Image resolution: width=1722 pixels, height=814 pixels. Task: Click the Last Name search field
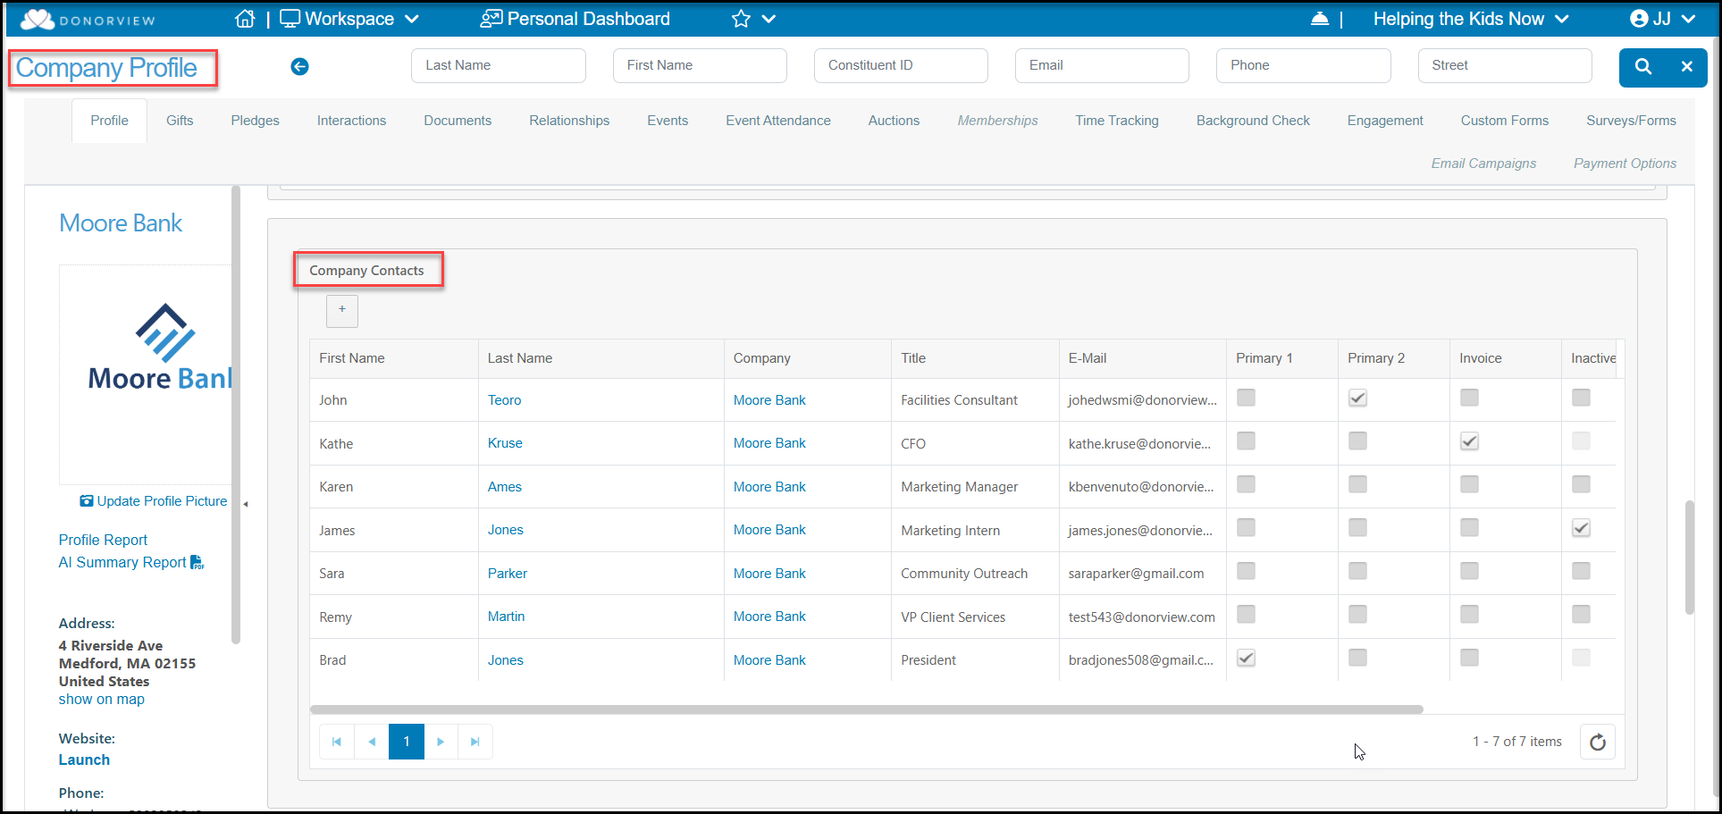click(499, 65)
